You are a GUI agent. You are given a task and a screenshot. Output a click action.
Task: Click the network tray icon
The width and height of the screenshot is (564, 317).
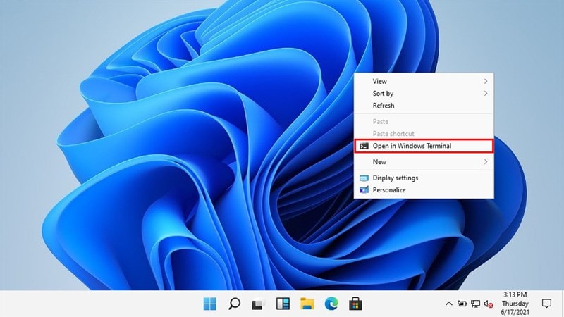point(475,304)
